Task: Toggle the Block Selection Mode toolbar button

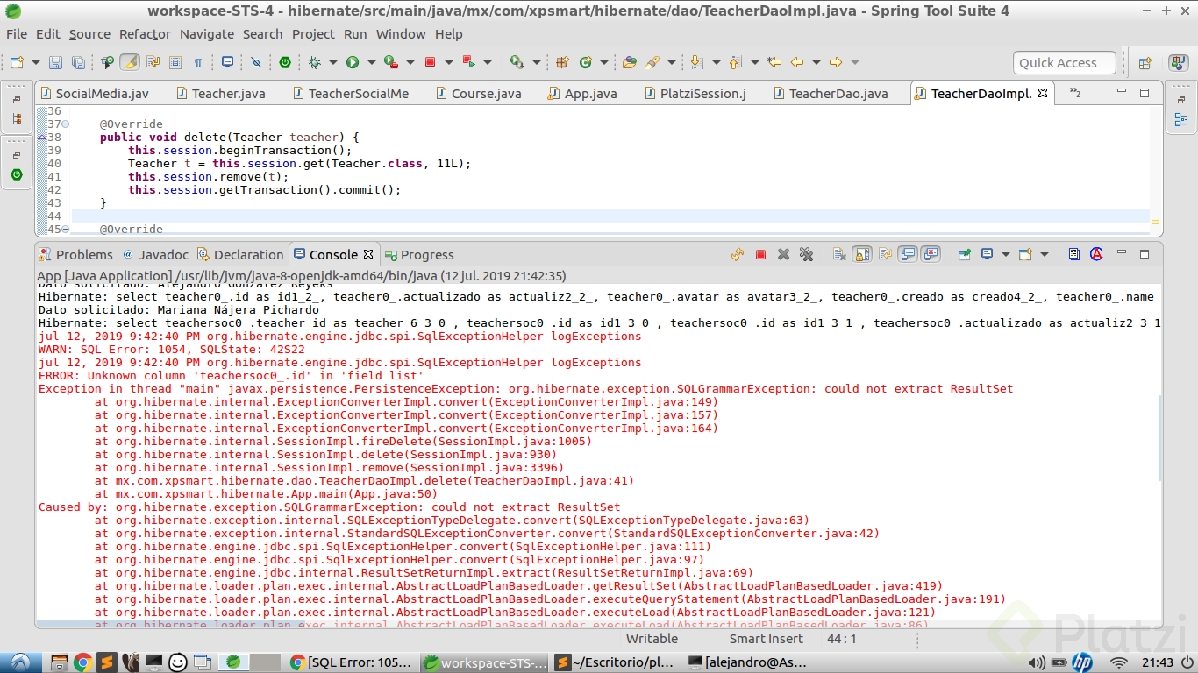Action: coord(175,62)
